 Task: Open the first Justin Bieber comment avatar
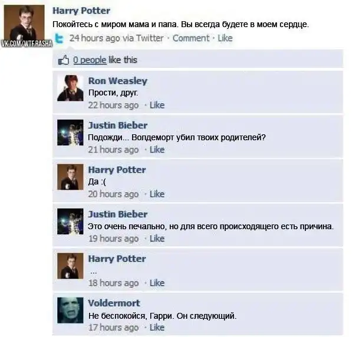click(70, 133)
